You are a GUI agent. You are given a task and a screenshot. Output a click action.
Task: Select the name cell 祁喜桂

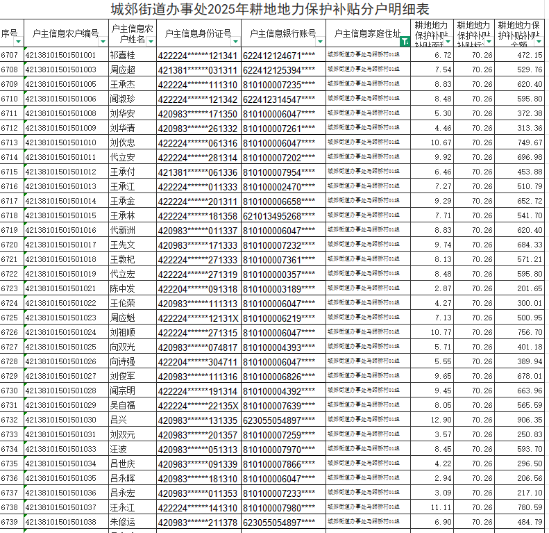click(x=133, y=55)
